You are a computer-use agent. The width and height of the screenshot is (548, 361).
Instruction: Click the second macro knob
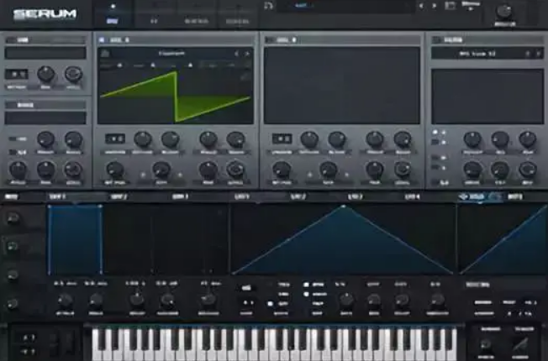click(x=13, y=247)
